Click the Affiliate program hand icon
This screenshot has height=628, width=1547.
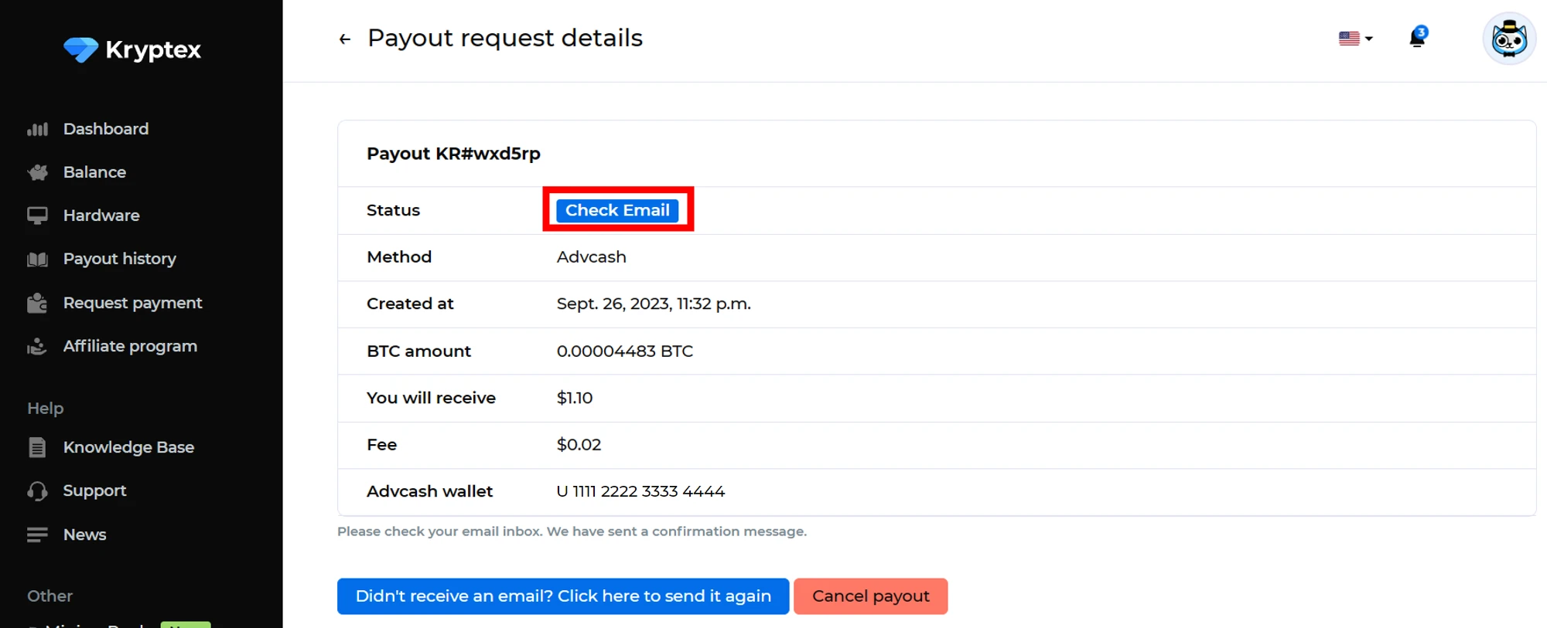(37, 346)
